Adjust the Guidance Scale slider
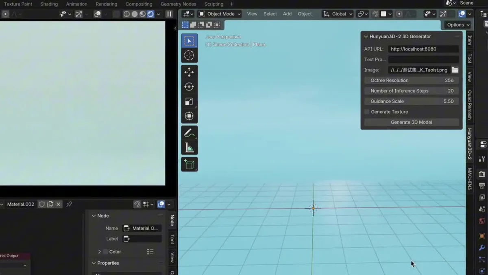Screen dimensions: 488x275 click(412, 101)
